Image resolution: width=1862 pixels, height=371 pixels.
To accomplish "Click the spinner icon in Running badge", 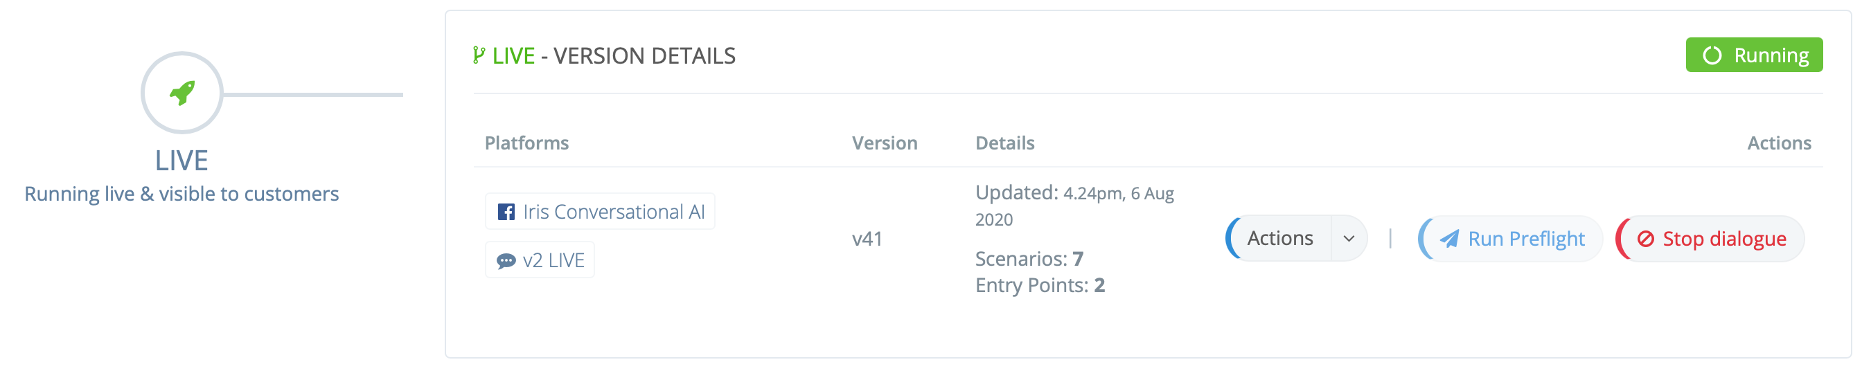I will click(1712, 55).
